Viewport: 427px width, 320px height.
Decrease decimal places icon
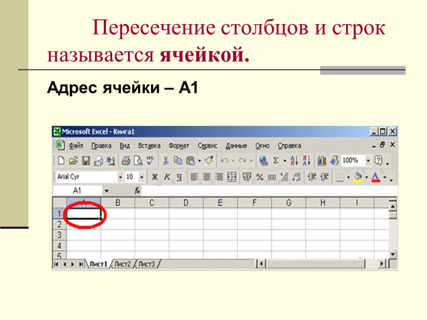pyautogui.click(x=296, y=177)
